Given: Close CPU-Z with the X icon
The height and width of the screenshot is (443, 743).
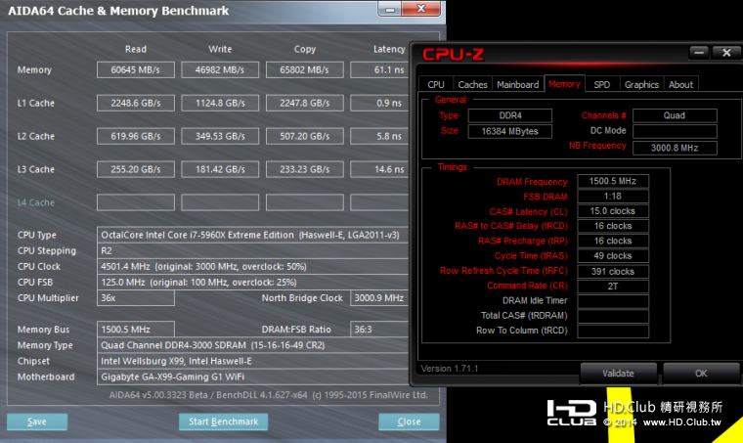Looking at the screenshot, I should [725, 53].
